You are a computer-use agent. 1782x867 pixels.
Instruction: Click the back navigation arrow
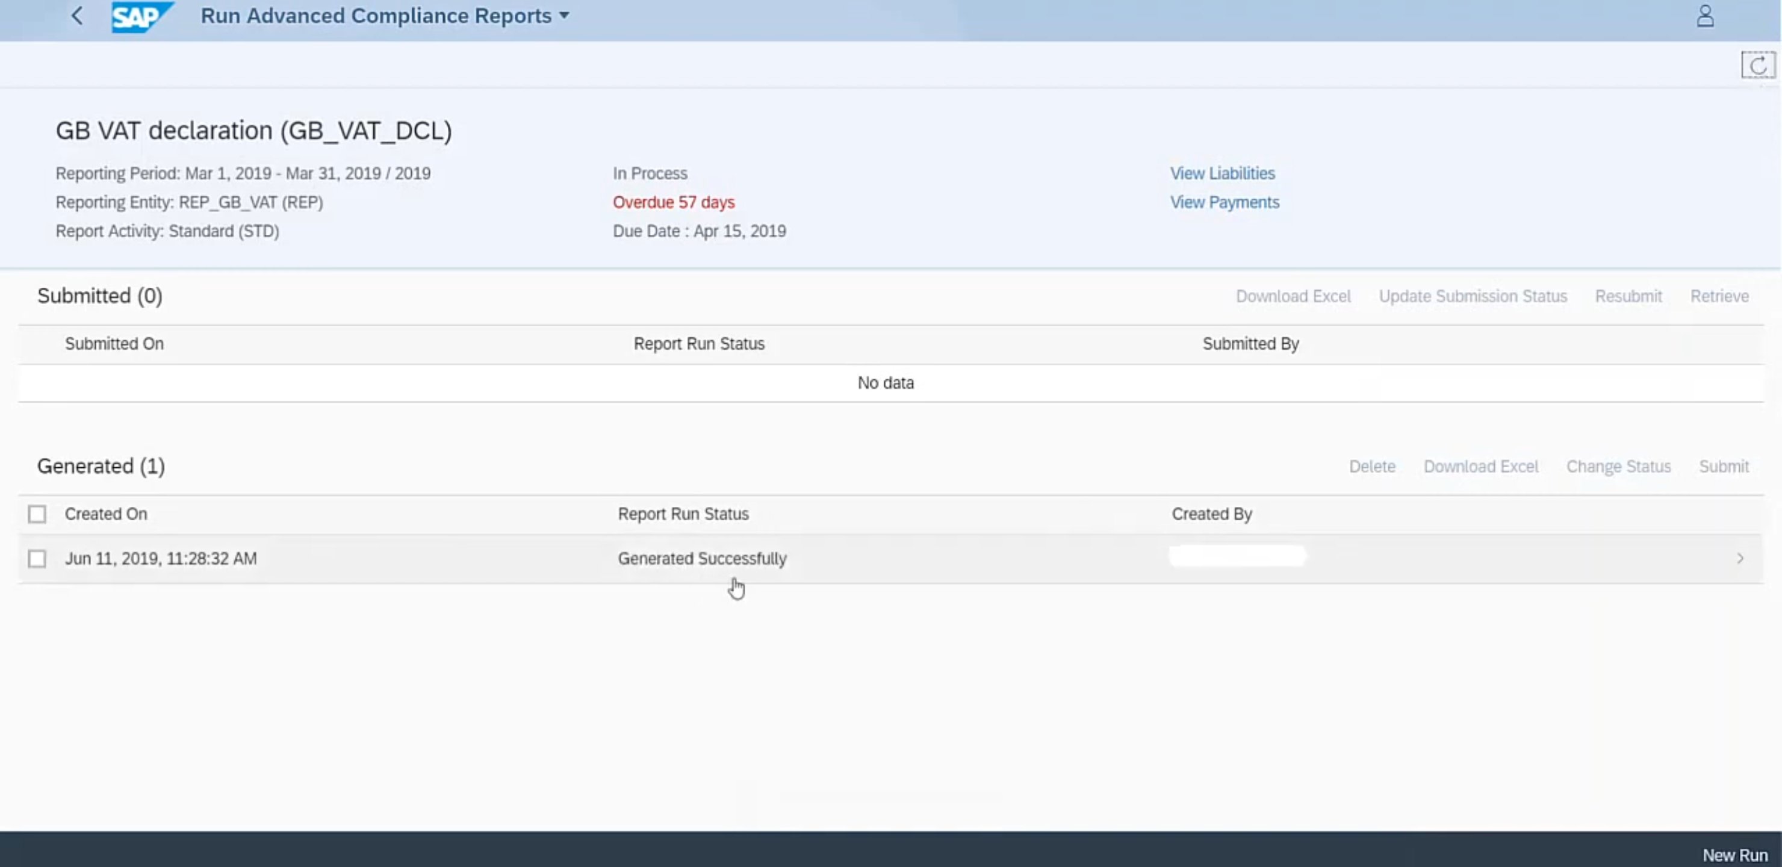click(78, 16)
